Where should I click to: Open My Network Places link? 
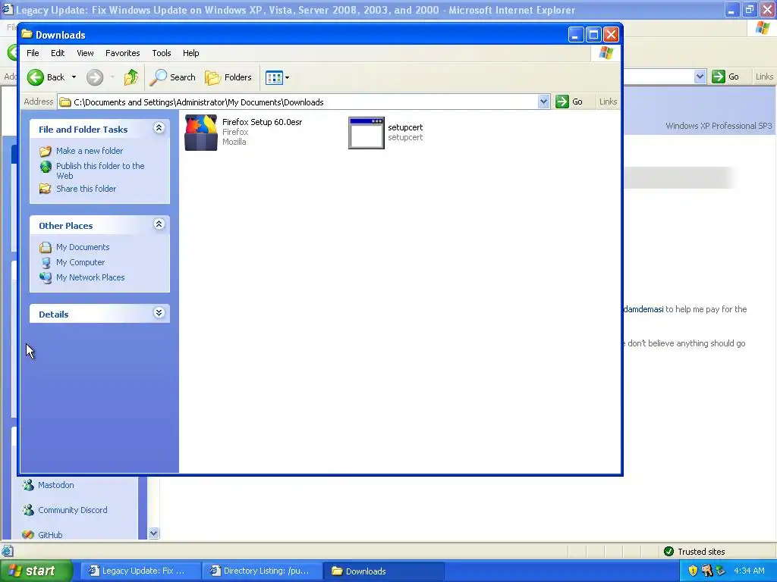(90, 277)
